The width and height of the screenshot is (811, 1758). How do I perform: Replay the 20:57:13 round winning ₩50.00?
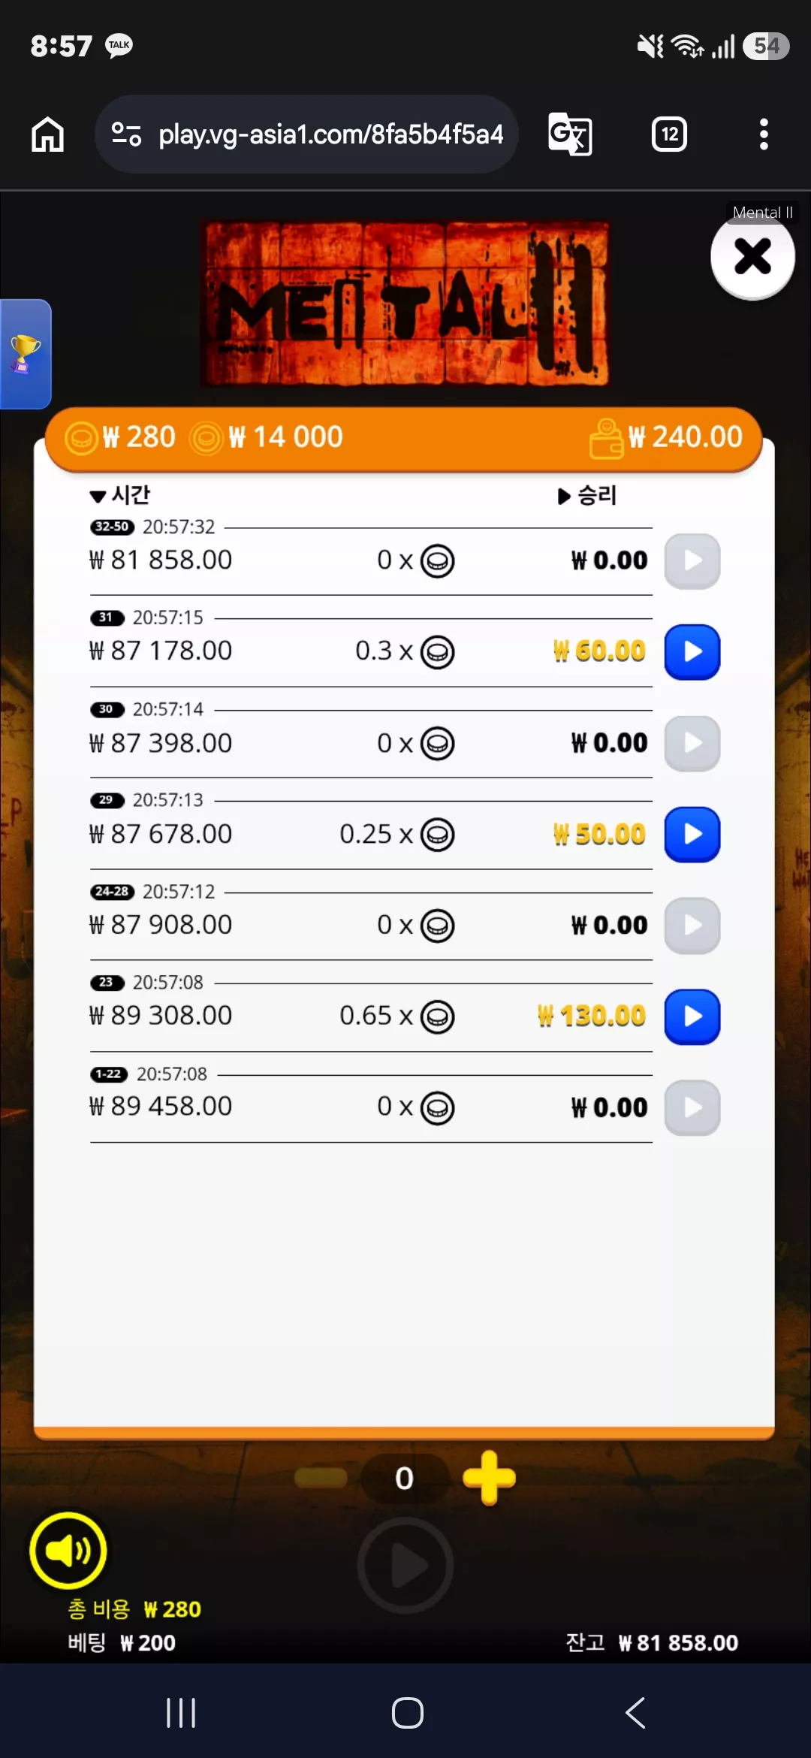tap(692, 834)
